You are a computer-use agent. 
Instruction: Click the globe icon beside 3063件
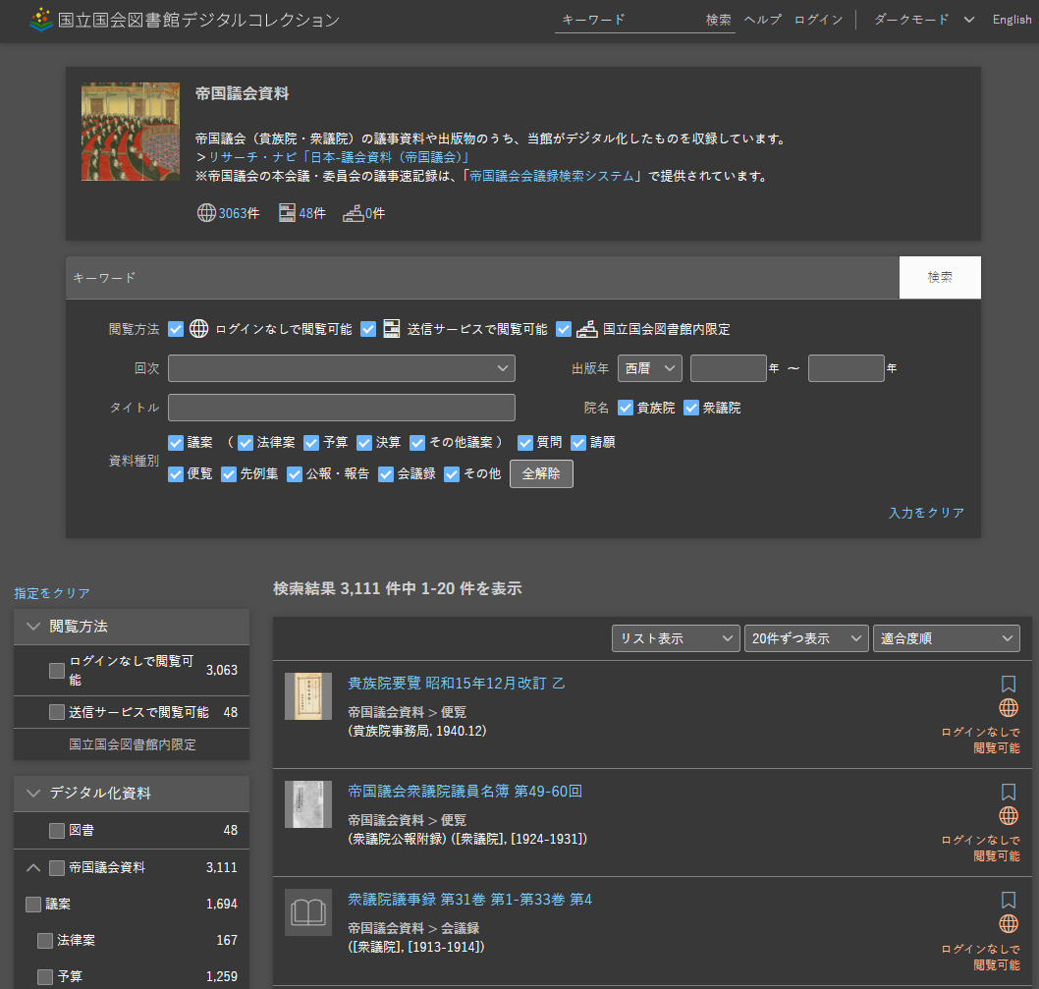[206, 213]
